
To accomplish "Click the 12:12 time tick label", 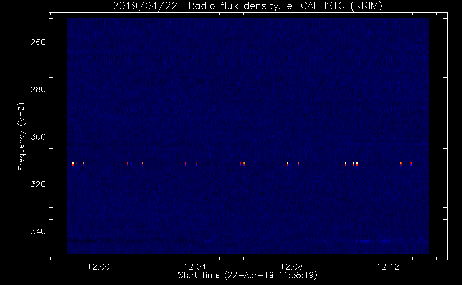I will (388, 267).
